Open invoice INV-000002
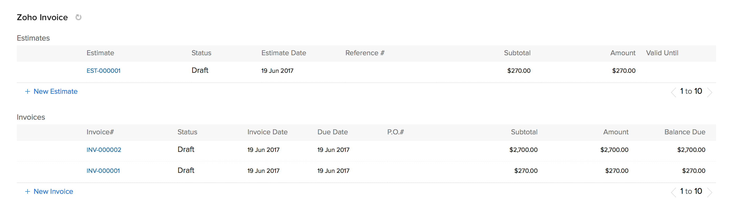736x209 pixels. (104, 150)
